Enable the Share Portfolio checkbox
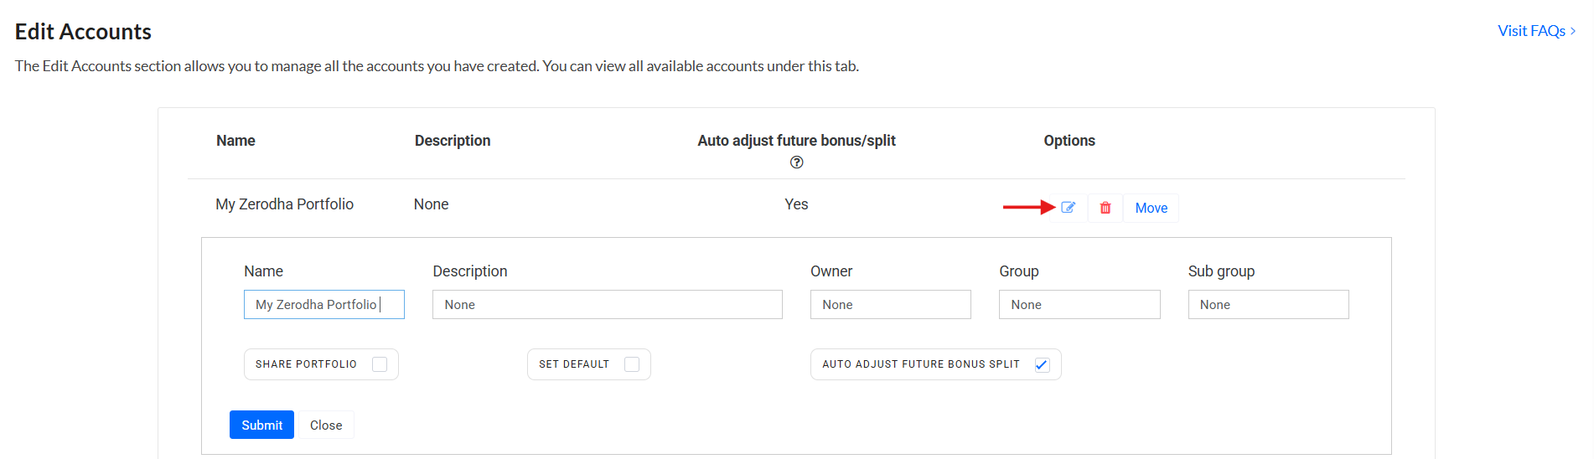Image resolution: width=1594 pixels, height=459 pixels. pyautogui.click(x=380, y=364)
